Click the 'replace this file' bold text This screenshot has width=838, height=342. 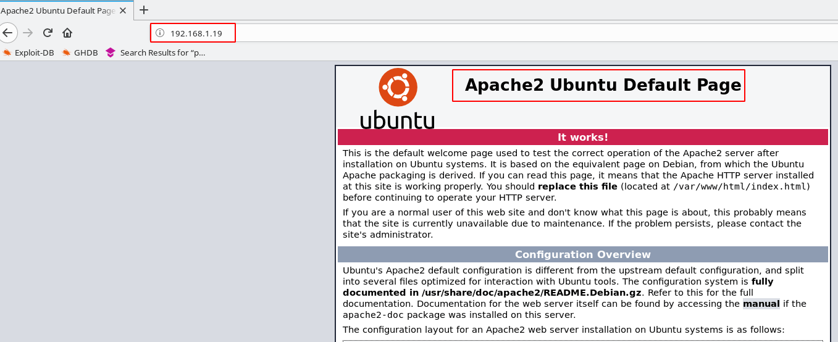577,186
